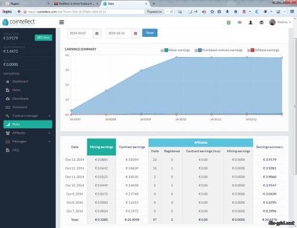Click the 2014-10-07 start date field

pos(80,33)
